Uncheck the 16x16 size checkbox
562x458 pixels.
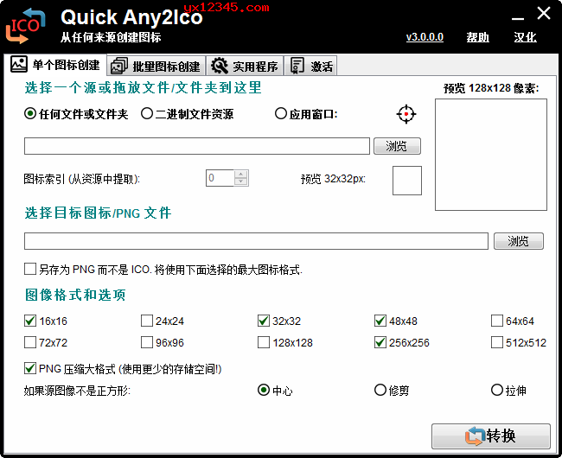pyautogui.click(x=30, y=321)
